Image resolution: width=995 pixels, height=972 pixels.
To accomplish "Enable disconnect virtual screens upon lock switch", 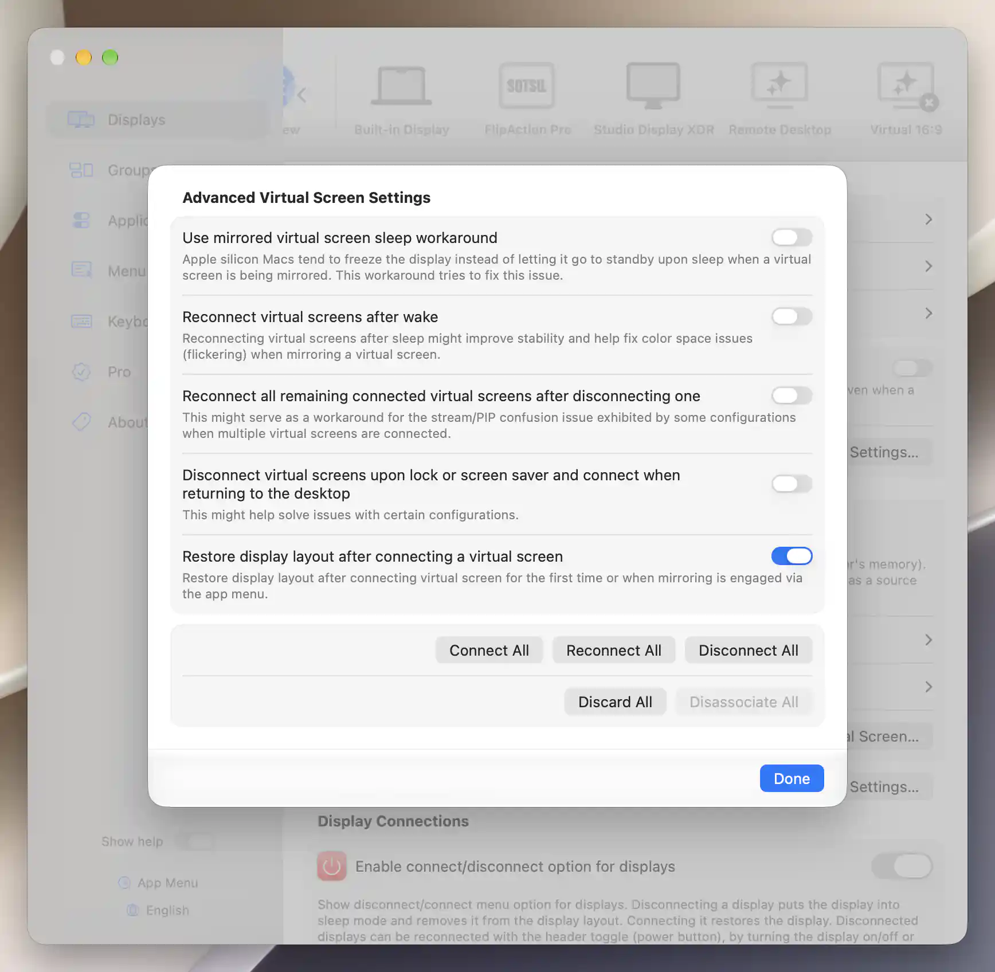I will tap(792, 484).
